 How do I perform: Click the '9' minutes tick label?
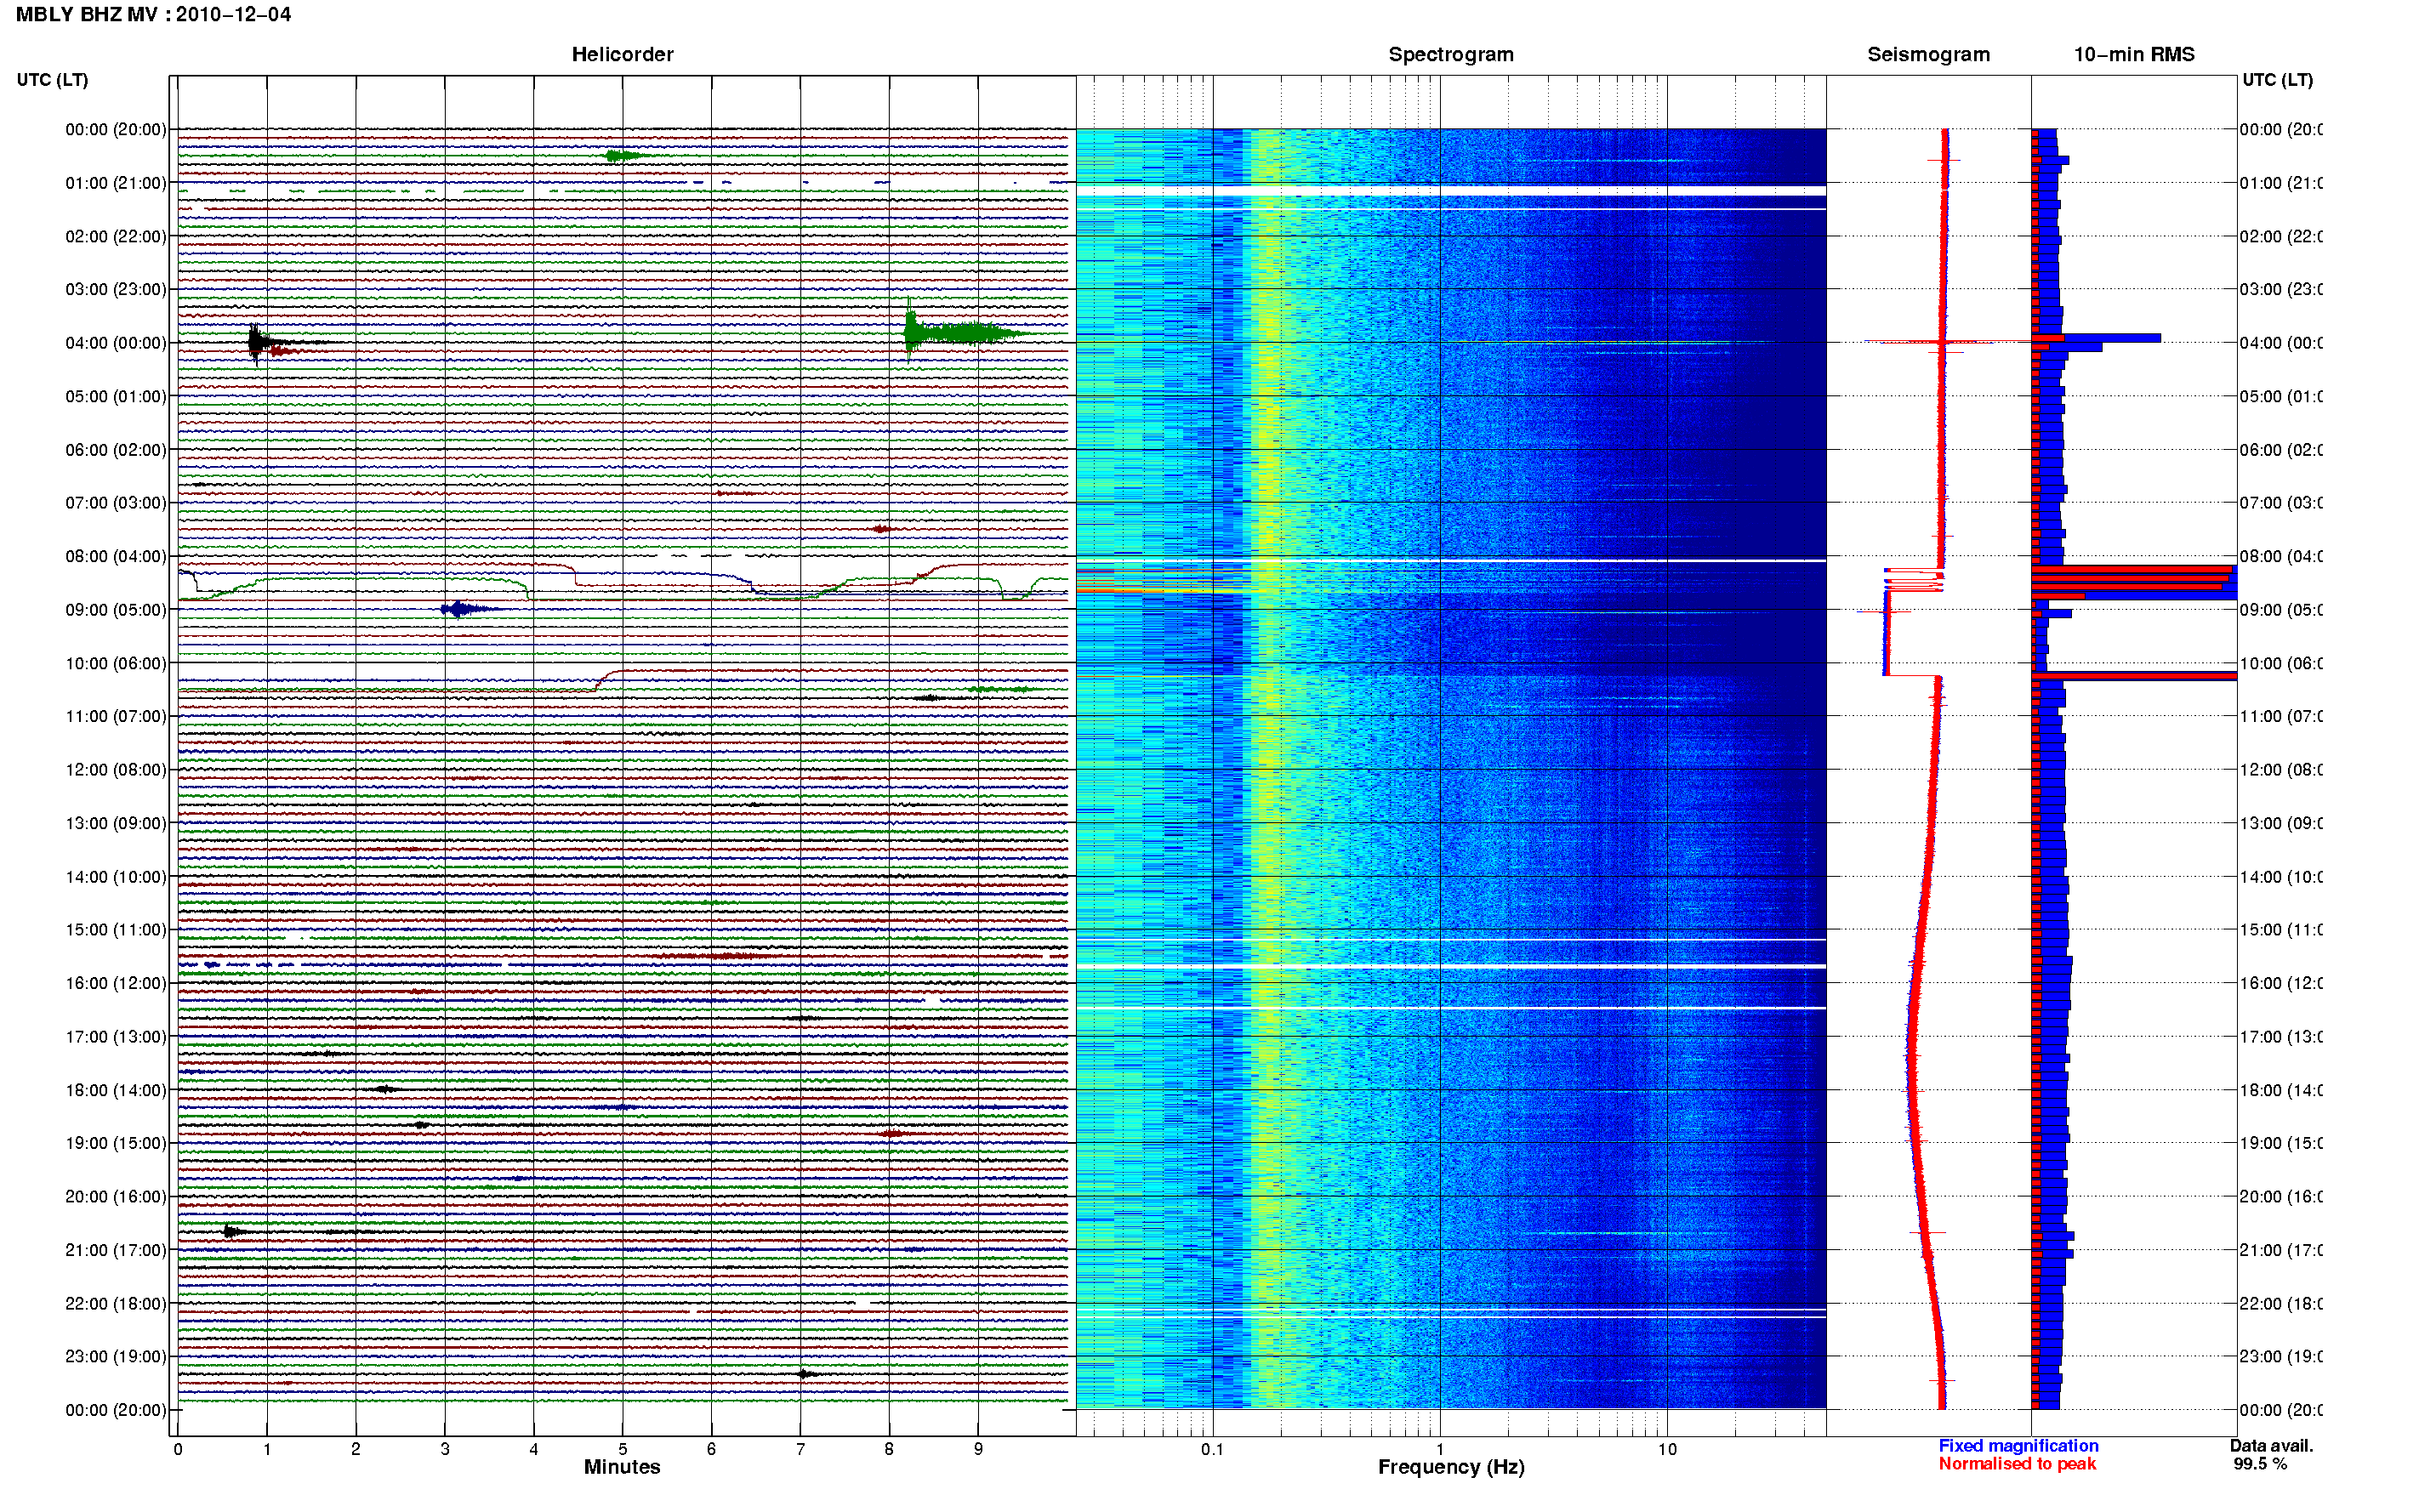[x=978, y=1450]
